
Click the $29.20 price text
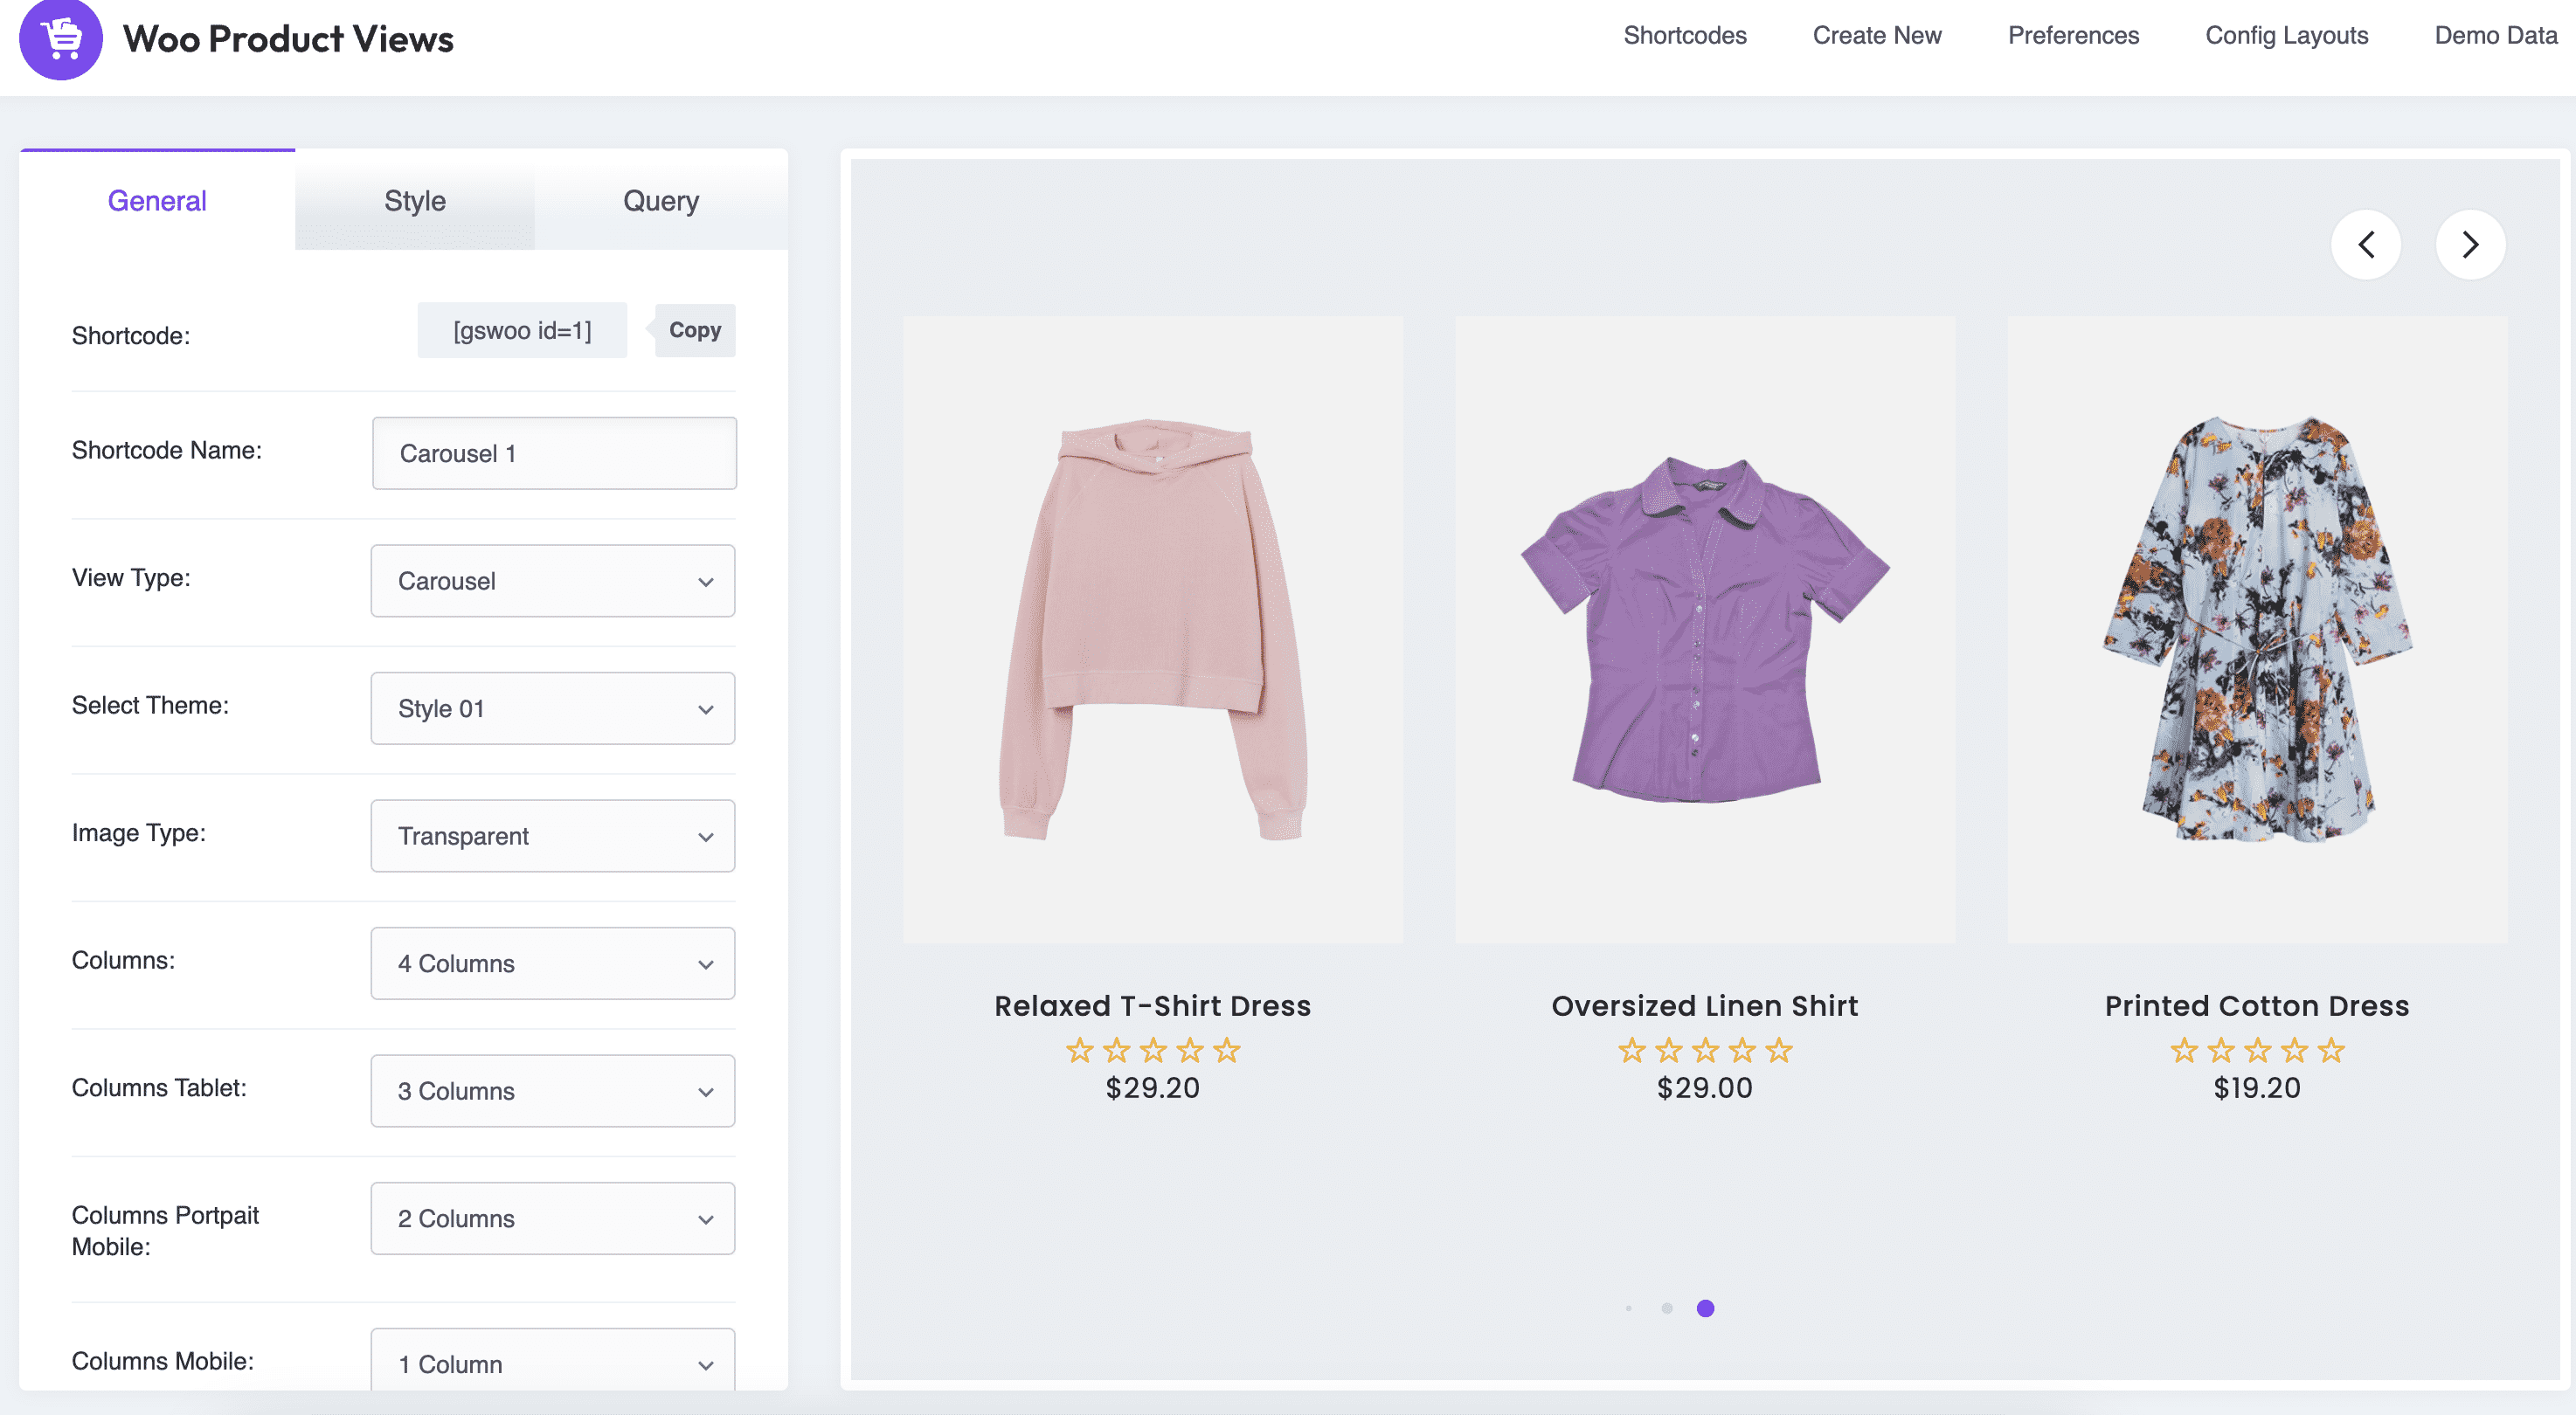pos(1153,1087)
